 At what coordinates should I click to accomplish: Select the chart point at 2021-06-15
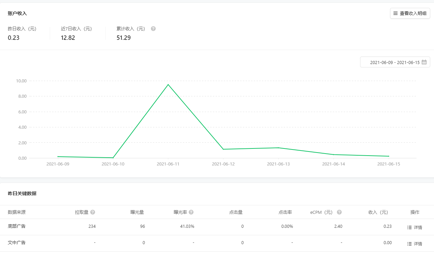tap(389, 156)
